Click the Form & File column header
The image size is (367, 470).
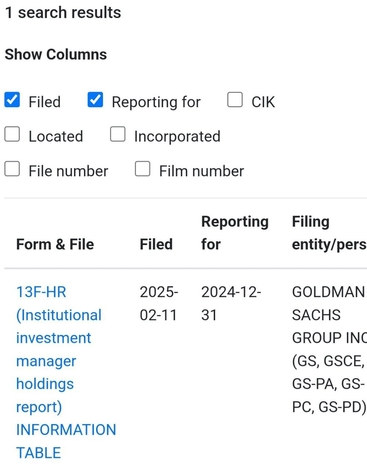click(55, 245)
